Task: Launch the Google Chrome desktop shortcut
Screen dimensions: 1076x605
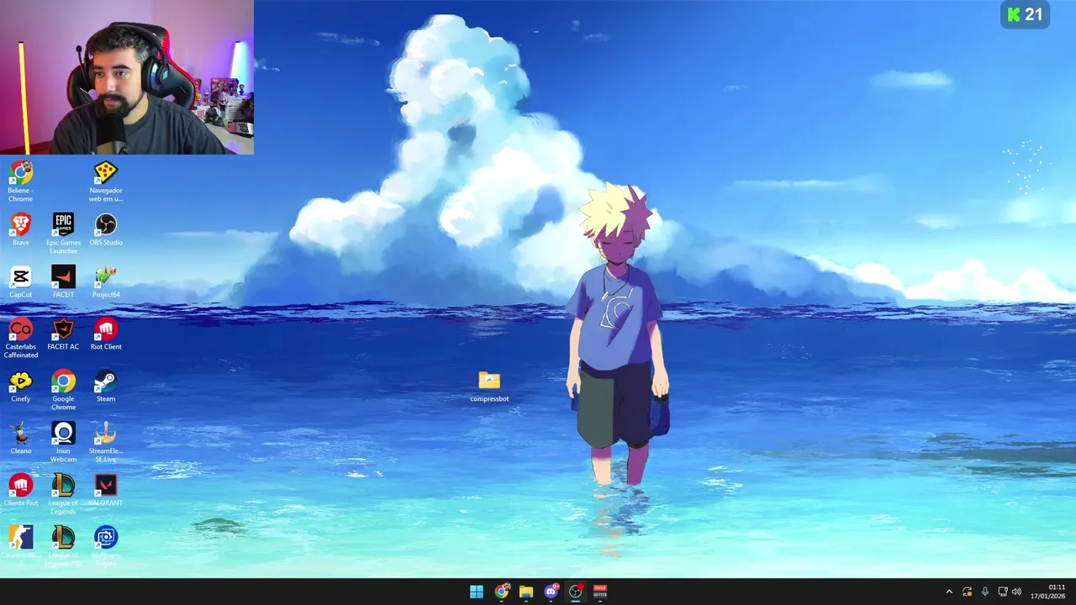Action: pos(63,390)
